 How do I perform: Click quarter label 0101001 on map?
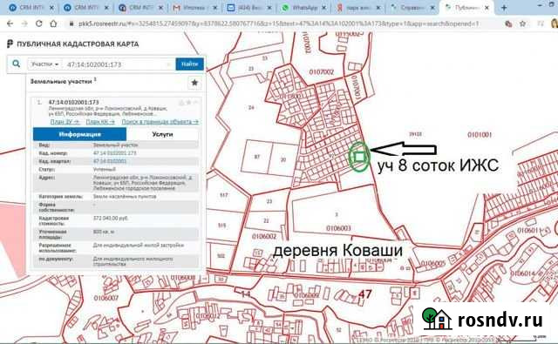pos(480,135)
